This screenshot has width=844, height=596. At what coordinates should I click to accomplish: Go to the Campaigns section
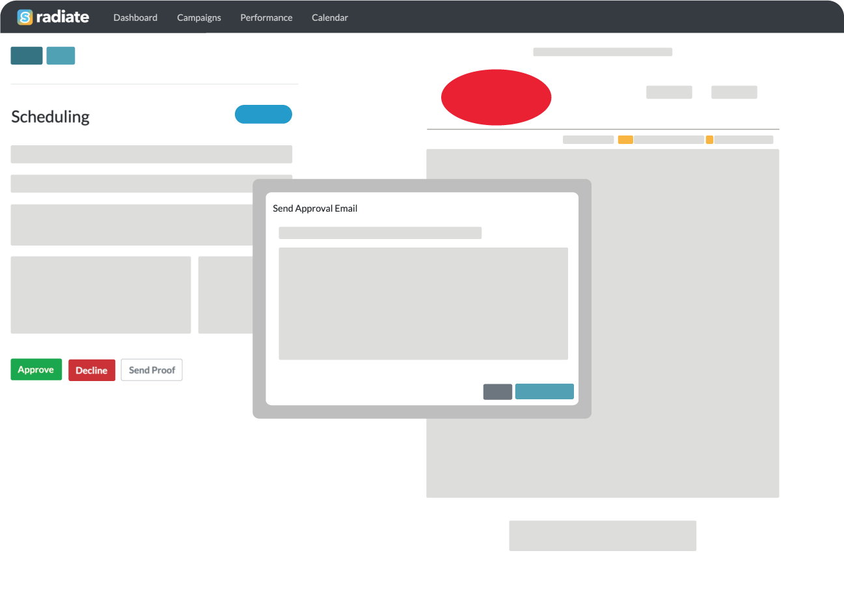(x=198, y=18)
